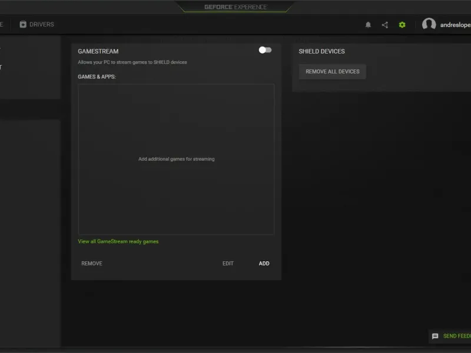Click the SHIELD DEVICES heading
This screenshot has height=353, width=471.
321,51
